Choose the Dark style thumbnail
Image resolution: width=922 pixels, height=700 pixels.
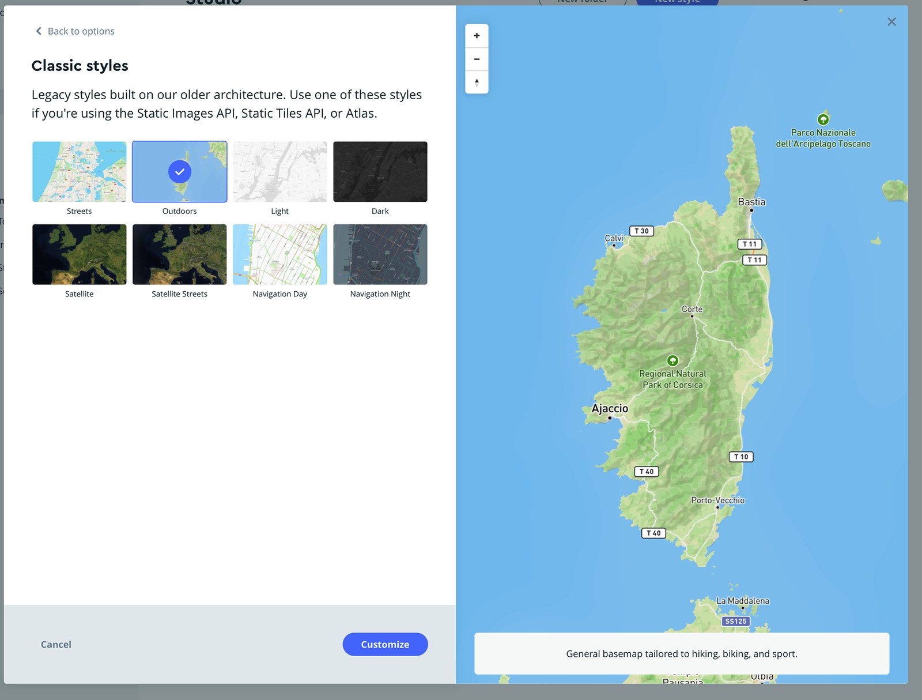tap(380, 172)
